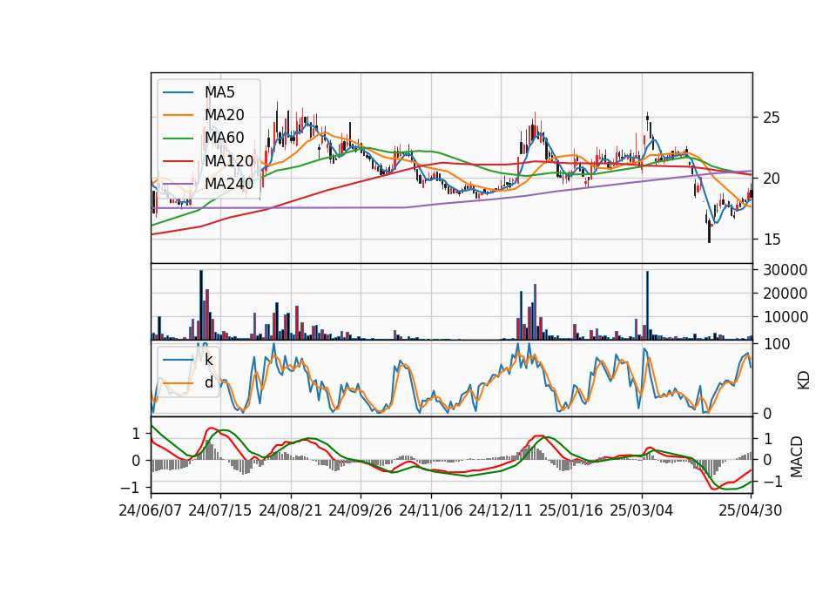Click the 24/06/07 date axis label
Screen dimensions: 836x601
(151, 510)
